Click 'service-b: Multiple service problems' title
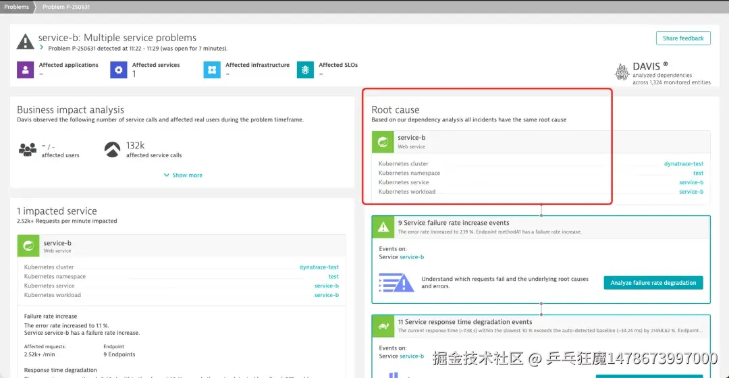The width and height of the screenshot is (729, 378). click(117, 38)
